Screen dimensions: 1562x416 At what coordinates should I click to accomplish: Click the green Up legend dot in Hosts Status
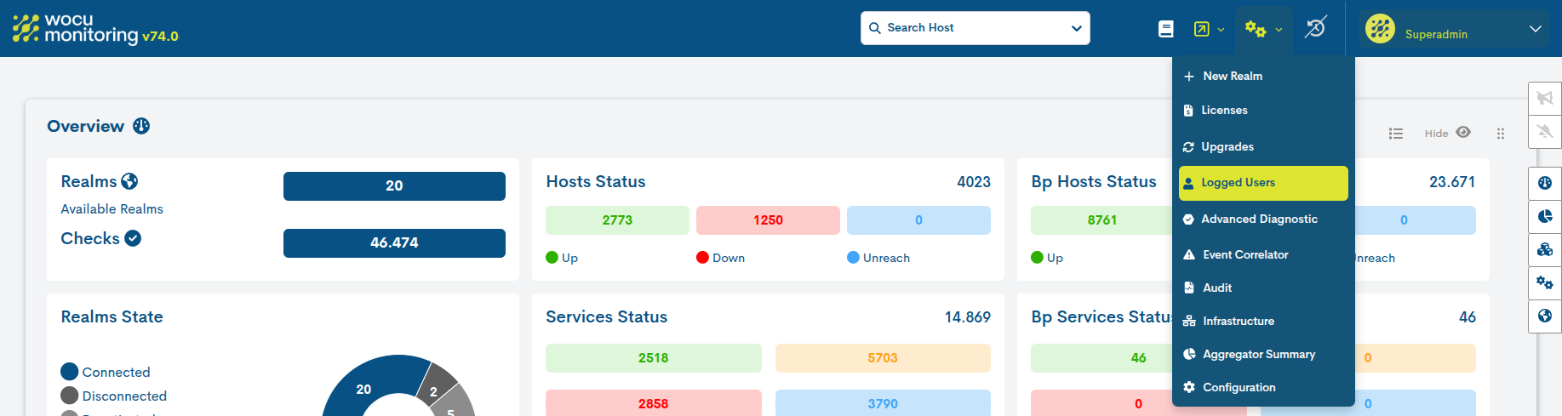coord(552,258)
